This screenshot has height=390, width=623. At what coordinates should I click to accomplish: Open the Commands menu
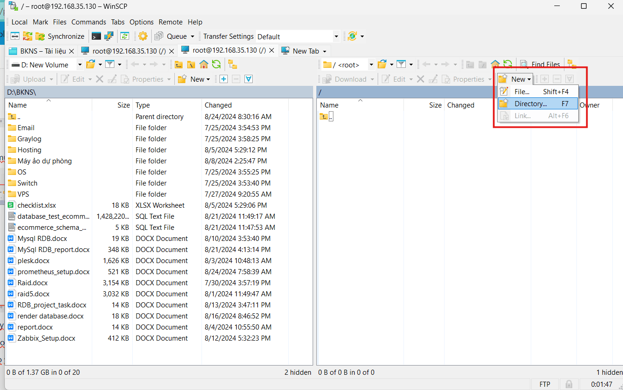click(x=89, y=22)
